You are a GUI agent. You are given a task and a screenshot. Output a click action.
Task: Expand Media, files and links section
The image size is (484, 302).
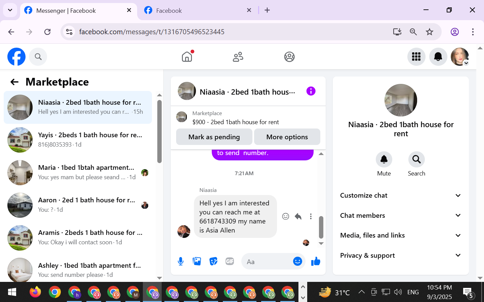pyautogui.click(x=401, y=235)
